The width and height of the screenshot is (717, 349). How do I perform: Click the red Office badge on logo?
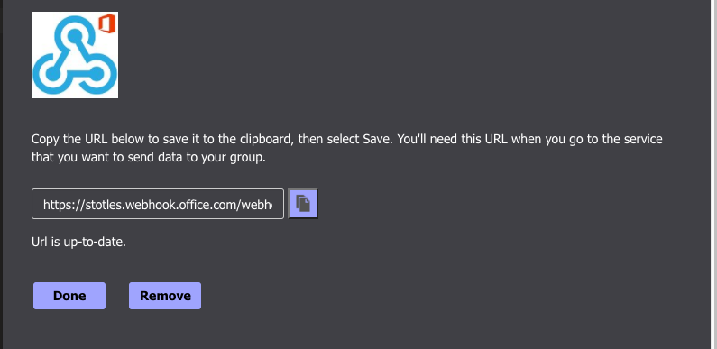click(x=106, y=23)
